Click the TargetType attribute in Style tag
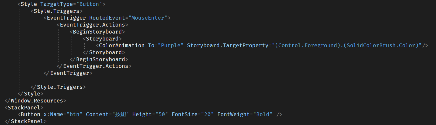The width and height of the screenshot is (436, 125). (56, 4)
